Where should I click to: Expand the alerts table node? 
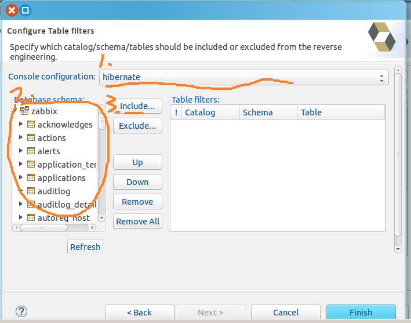(21, 151)
